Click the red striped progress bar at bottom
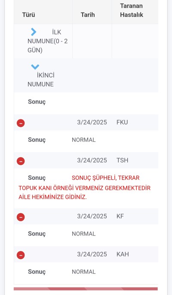 [x=86, y=289]
